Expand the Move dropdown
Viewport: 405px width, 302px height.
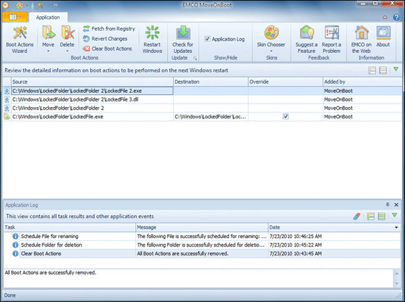[48, 50]
